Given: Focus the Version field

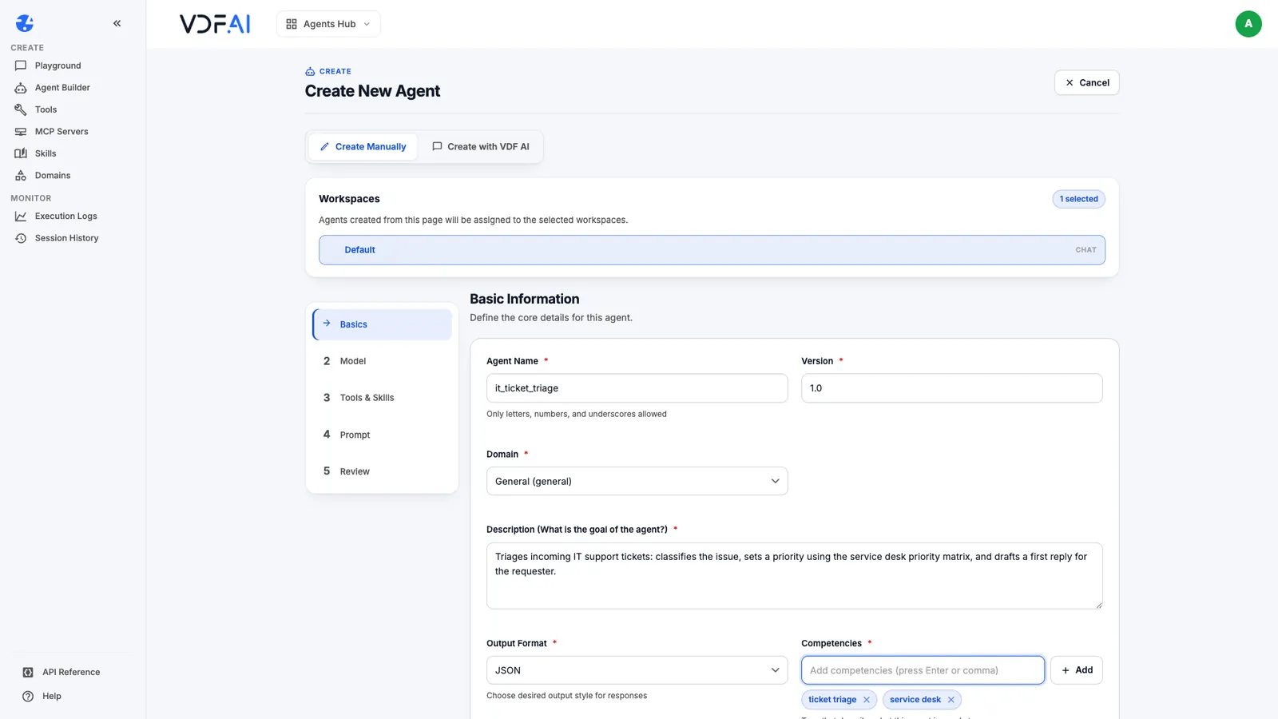Looking at the screenshot, I should (951, 388).
